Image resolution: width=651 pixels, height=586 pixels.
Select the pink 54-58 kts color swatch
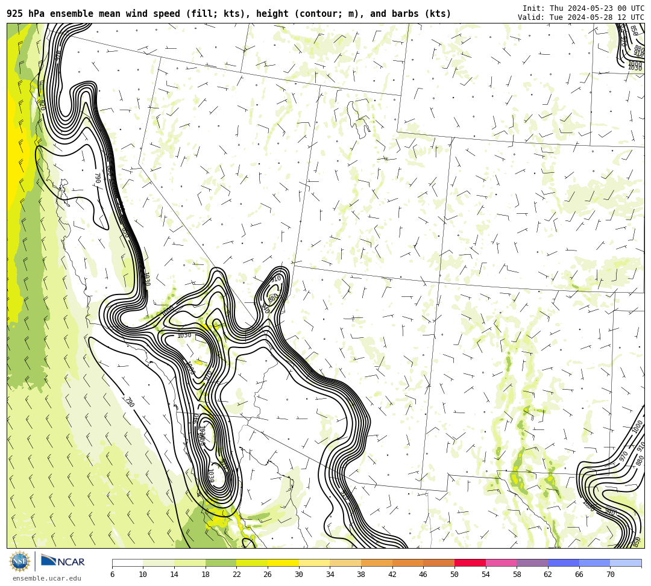click(501, 563)
